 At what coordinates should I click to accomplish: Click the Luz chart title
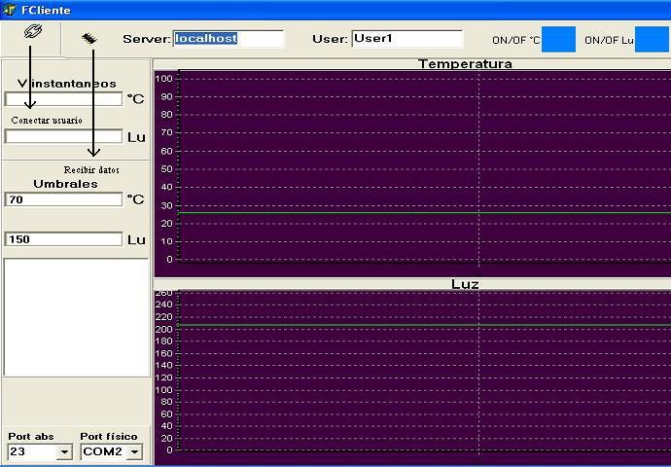(465, 284)
